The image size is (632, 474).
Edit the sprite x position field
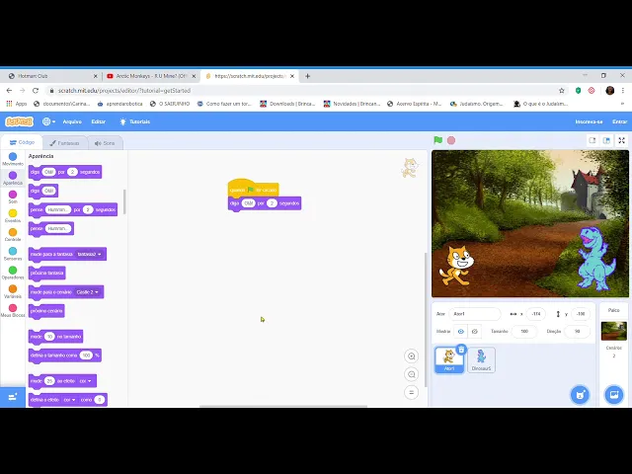535,314
